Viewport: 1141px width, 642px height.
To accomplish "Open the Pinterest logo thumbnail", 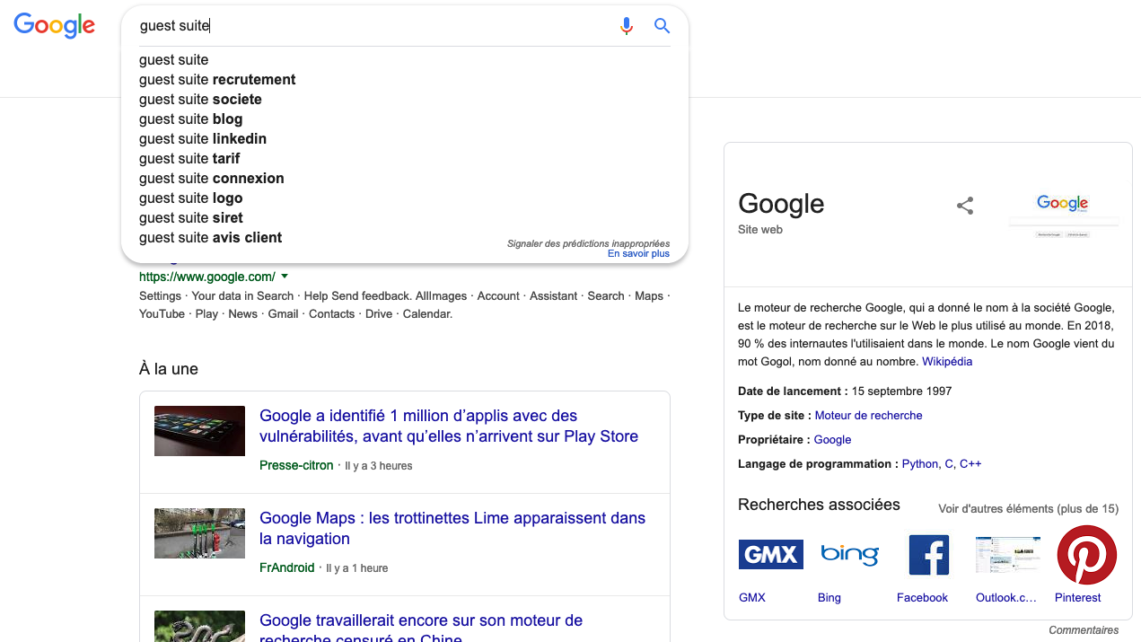I will tap(1086, 555).
